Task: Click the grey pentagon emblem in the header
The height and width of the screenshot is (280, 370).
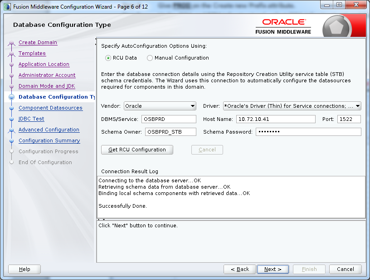Action: point(336,27)
